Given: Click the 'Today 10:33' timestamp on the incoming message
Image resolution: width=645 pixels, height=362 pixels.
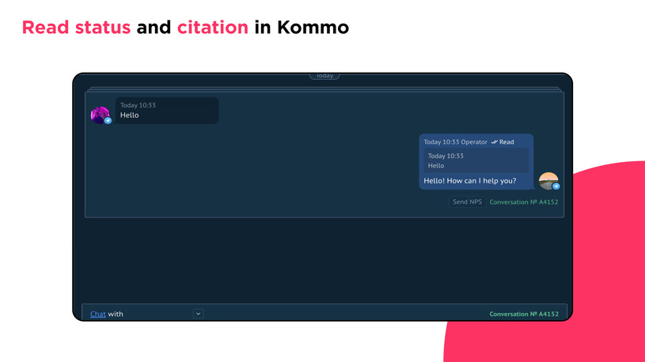Looking at the screenshot, I should click(x=138, y=105).
